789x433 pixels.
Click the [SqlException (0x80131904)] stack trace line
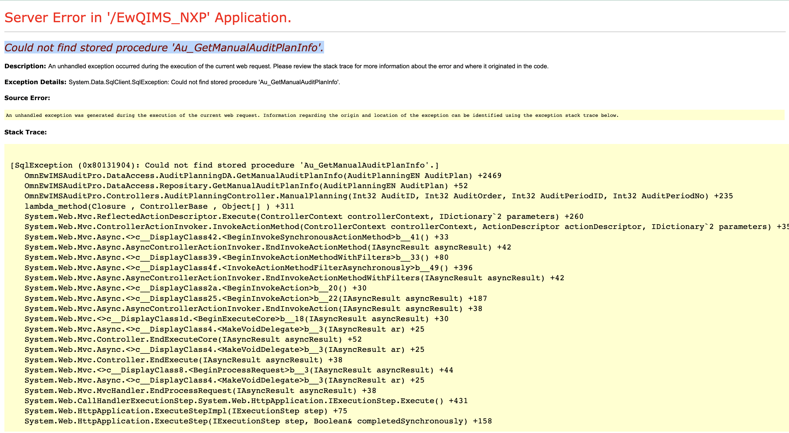click(225, 166)
